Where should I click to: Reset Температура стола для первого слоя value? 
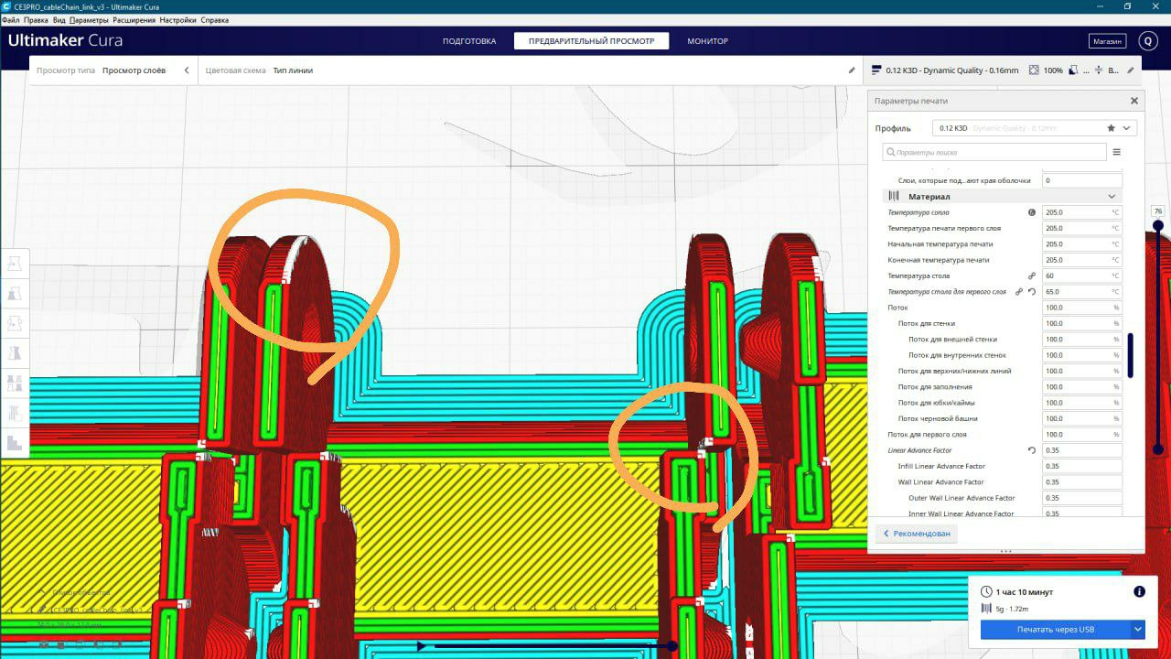(x=1032, y=291)
